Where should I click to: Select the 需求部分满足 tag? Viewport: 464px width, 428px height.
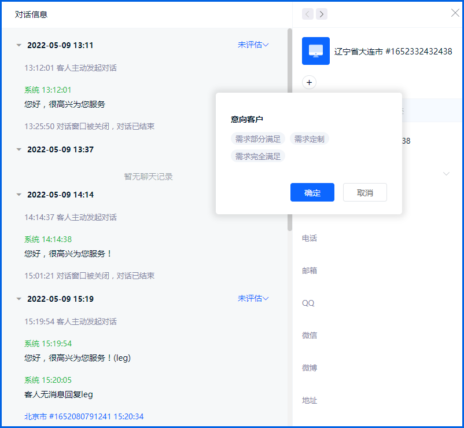tap(257, 139)
